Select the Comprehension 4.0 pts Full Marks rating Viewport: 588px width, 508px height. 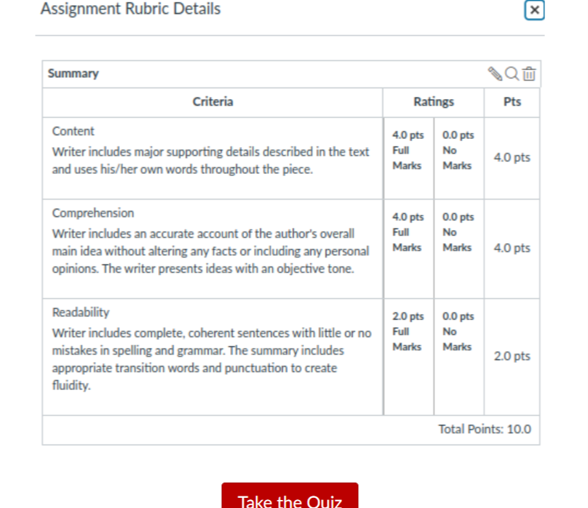(x=408, y=249)
